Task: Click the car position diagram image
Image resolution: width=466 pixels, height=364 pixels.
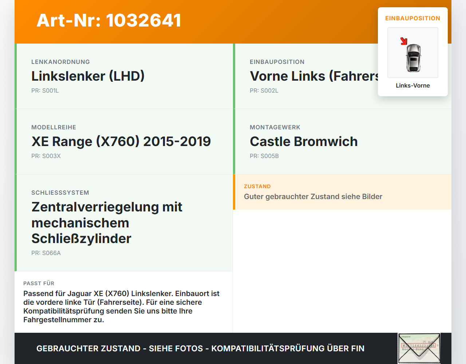Action: 413,53
